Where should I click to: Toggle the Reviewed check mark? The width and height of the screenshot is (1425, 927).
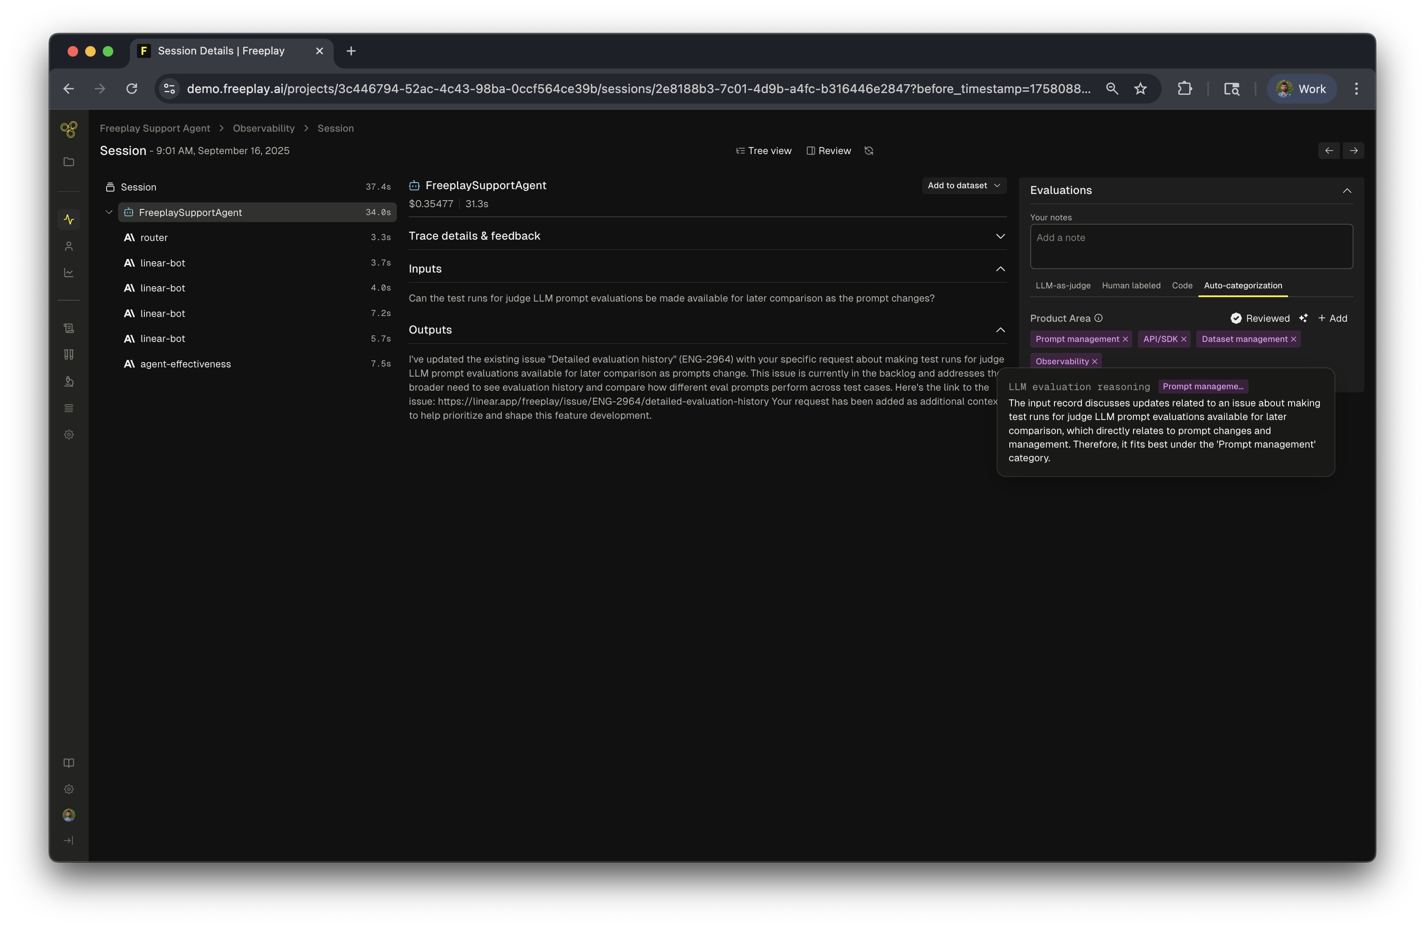pos(1236,318)
